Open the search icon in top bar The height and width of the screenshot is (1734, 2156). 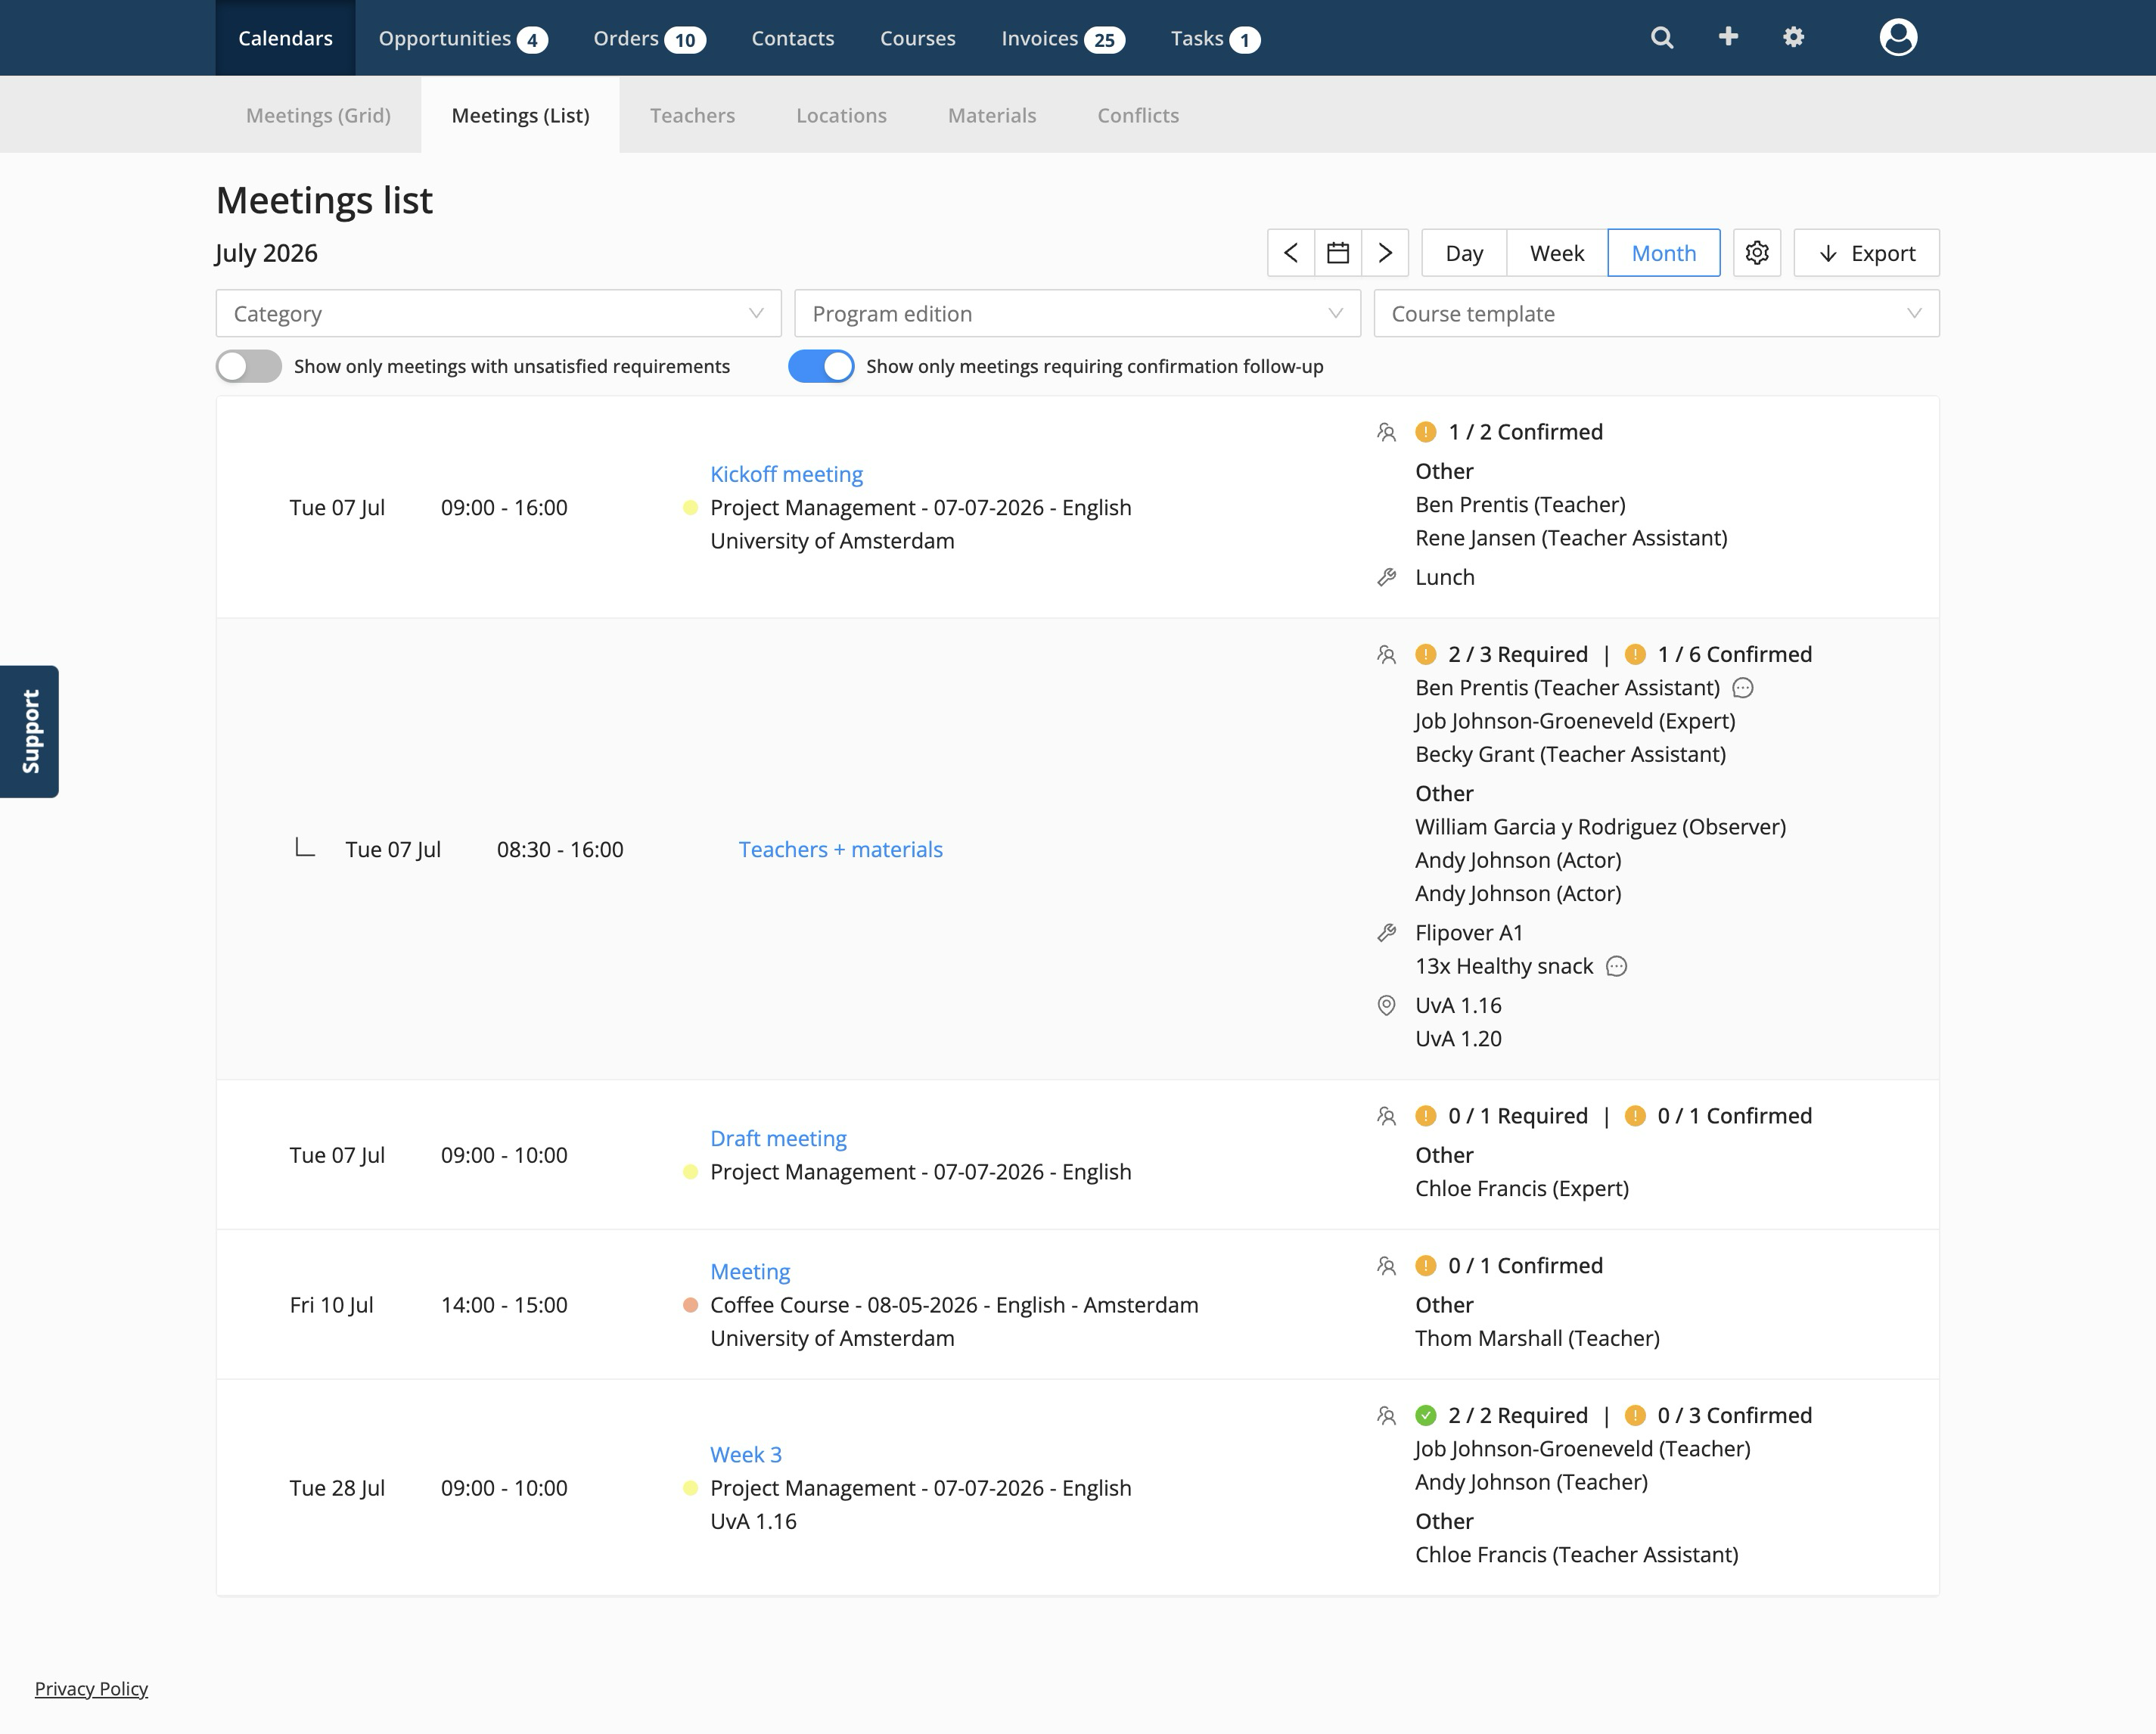tap(1662, 38)
